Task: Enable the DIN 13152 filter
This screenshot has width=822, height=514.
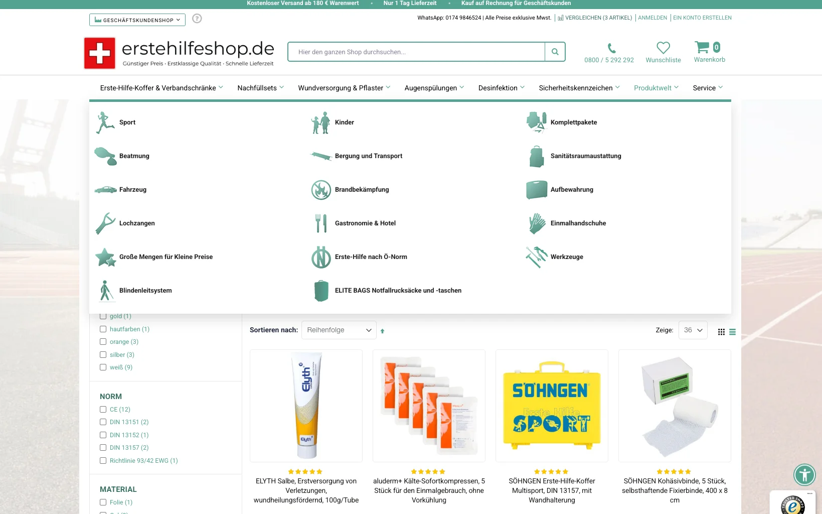Action: pyautogui.click(x=103, y=435)
